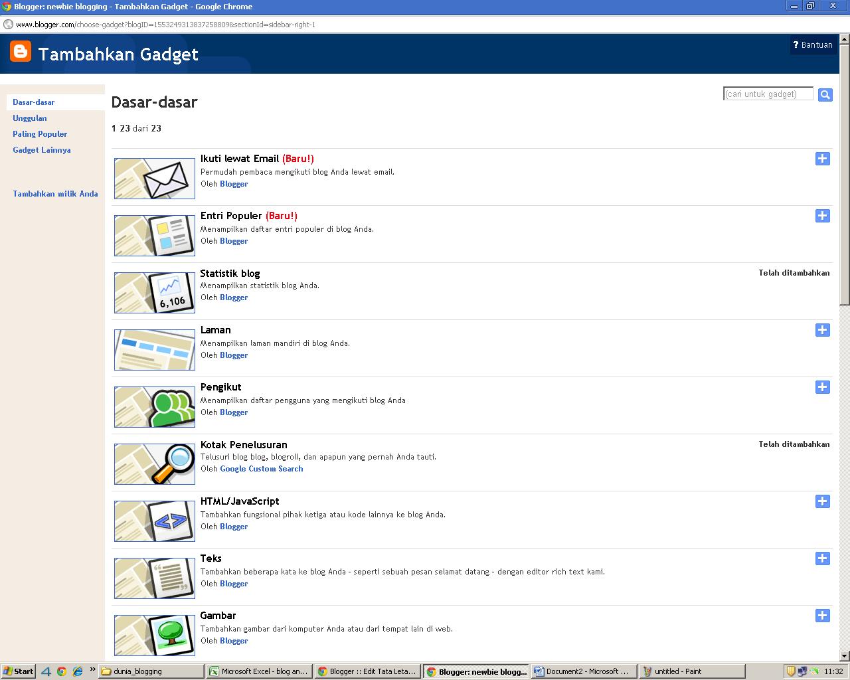Switch to untitled Paint taskbar window
Image resolution: width=850 pixels, height=680 pixels.
point(692,671)
